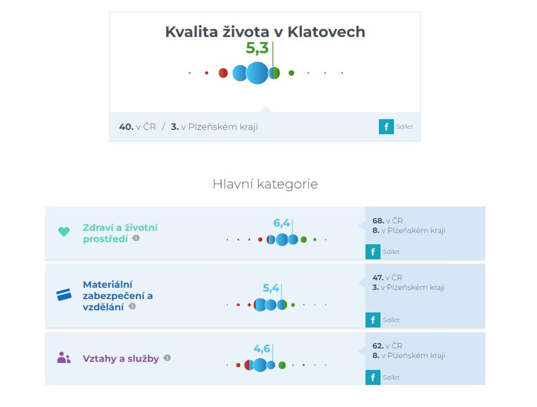Share Vztahy a služby using Facebook icon
The width and height of the screenshot is (537, 407).
[373, 378]
